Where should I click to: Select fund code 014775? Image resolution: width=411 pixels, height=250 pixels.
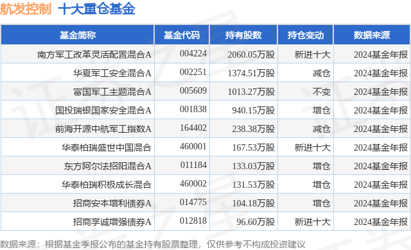[x=193, y=202]
